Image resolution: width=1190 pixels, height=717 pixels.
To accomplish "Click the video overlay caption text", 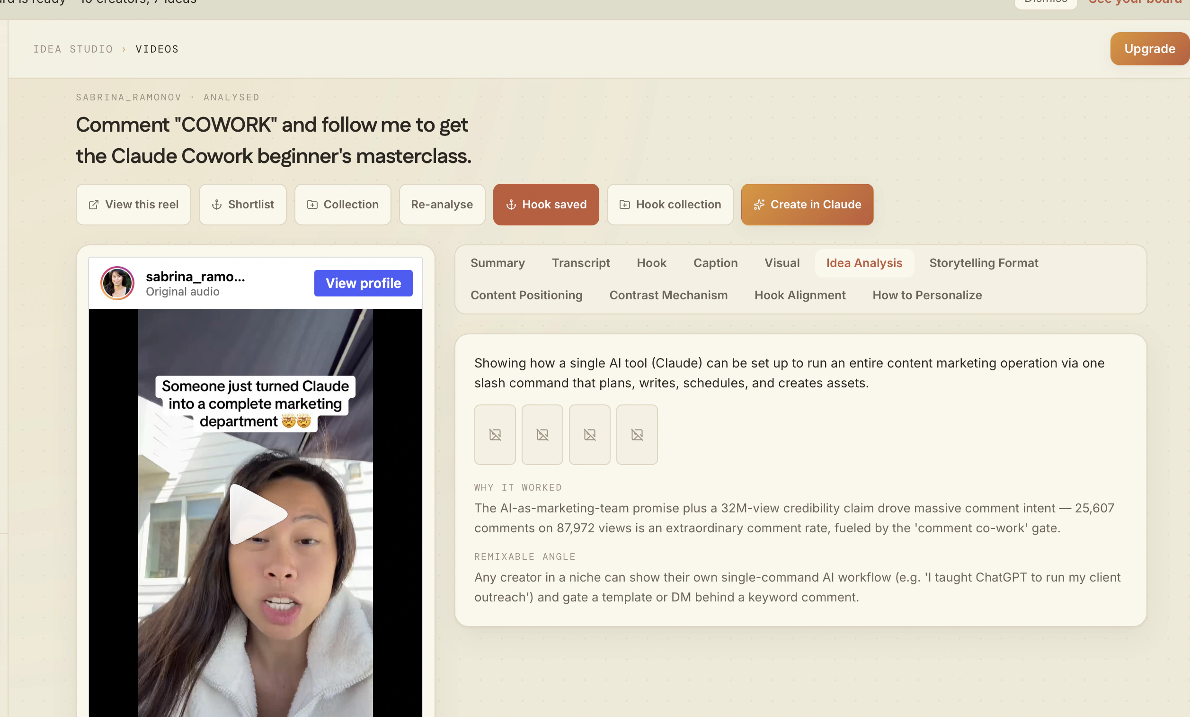I will [x=256, y=403].
